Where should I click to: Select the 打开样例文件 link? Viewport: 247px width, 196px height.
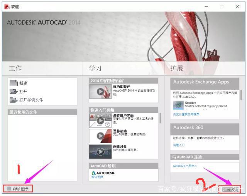point(31,100)
